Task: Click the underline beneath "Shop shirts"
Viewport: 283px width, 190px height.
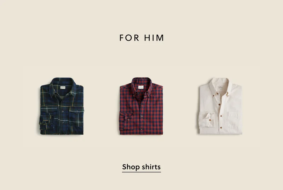Action: click(x=141, y=172)
